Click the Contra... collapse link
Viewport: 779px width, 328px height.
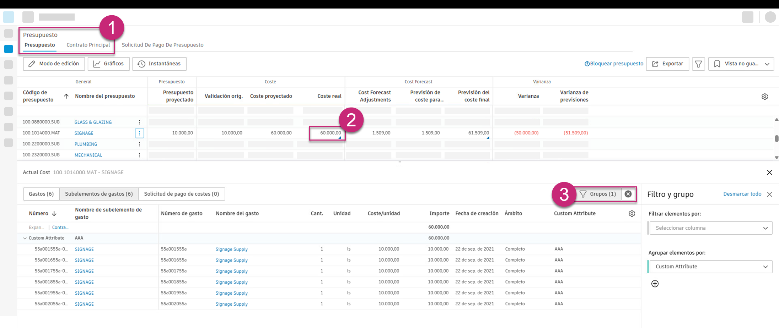click(60, 228)
